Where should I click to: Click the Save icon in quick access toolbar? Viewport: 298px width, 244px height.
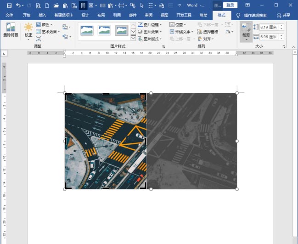coord(9,6)
